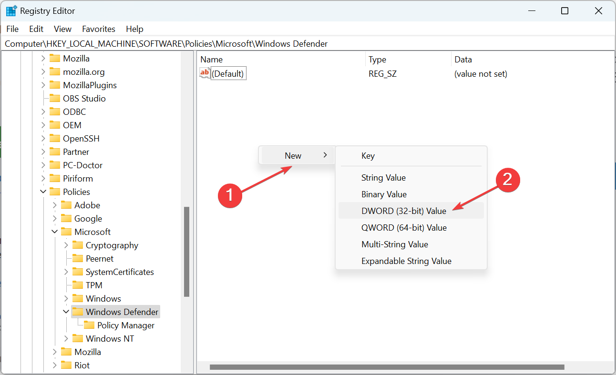Click the Piriform folder icon

(55, 178)
